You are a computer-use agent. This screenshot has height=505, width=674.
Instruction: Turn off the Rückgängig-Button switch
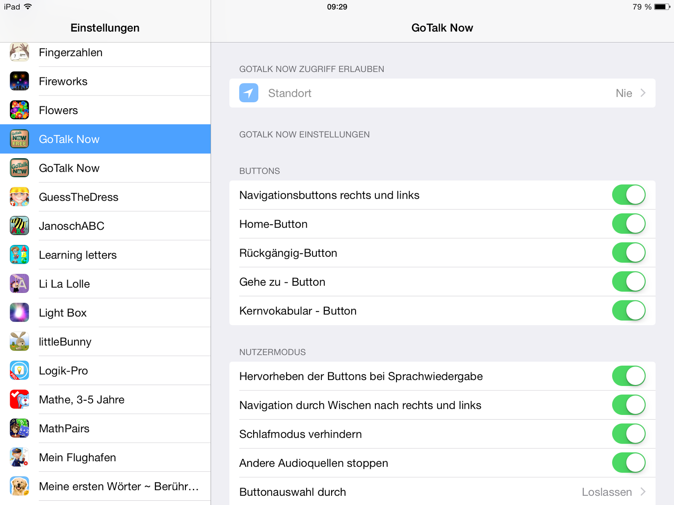click(629, 253)
